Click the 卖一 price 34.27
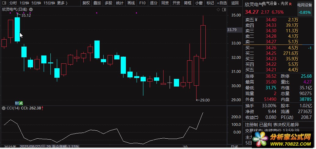 (271, 42)
